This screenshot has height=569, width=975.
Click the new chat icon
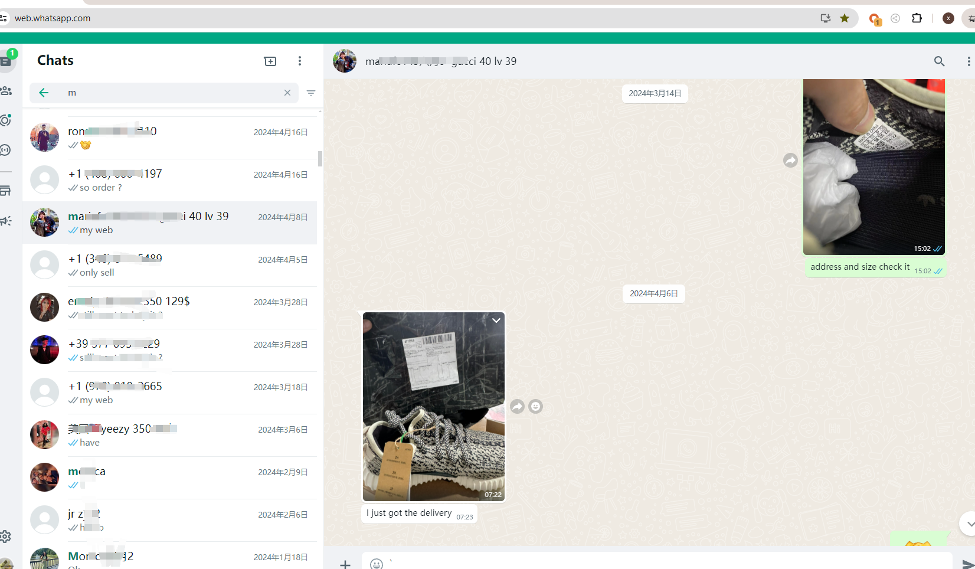[270, 61]
